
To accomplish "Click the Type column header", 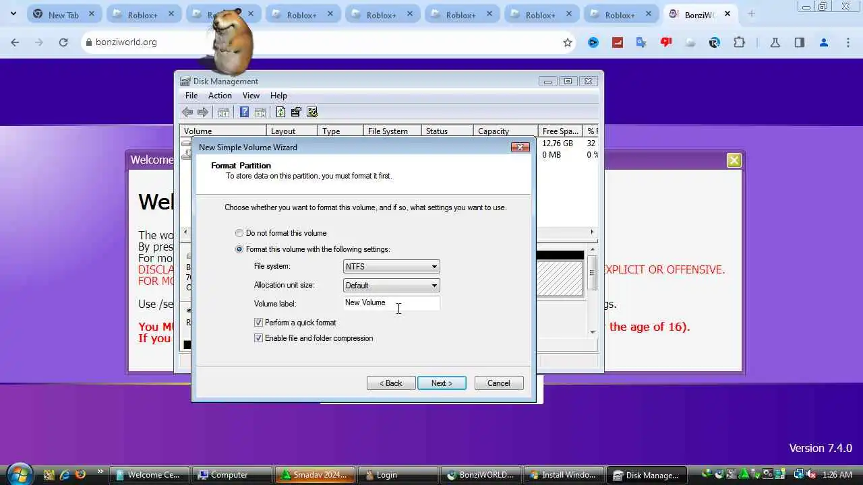I will [339, 131].
